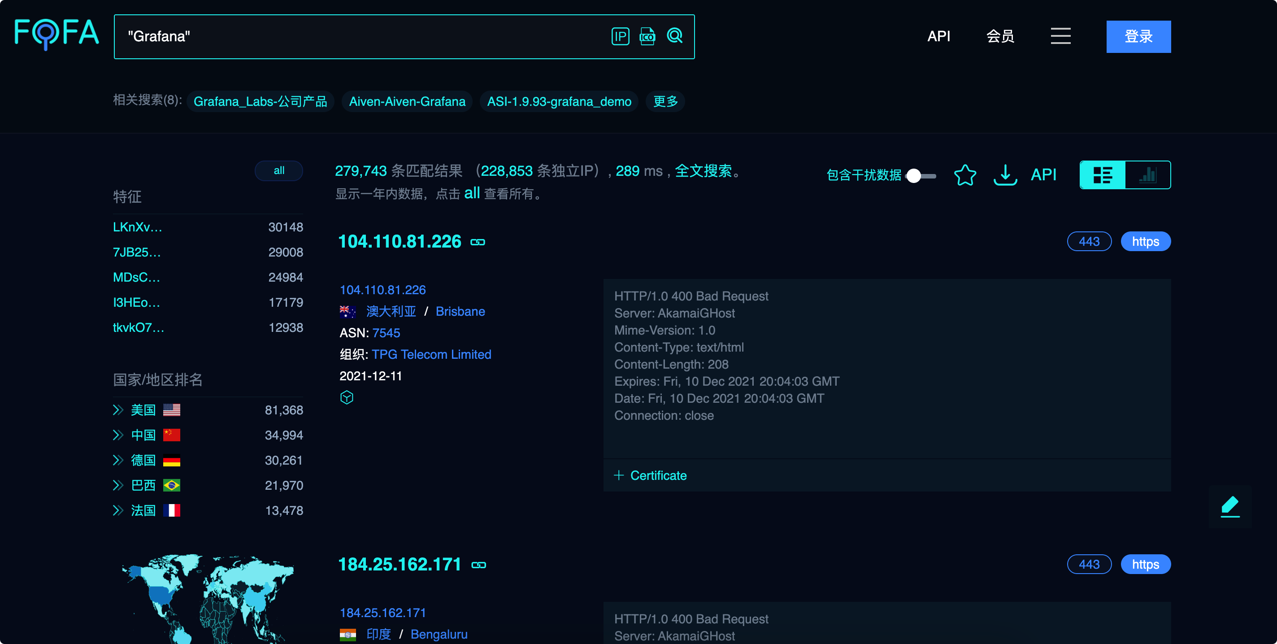Select Grafana_Labs-公司产品 related search
Screen dimensions: 1277x644
coord(260,101)
